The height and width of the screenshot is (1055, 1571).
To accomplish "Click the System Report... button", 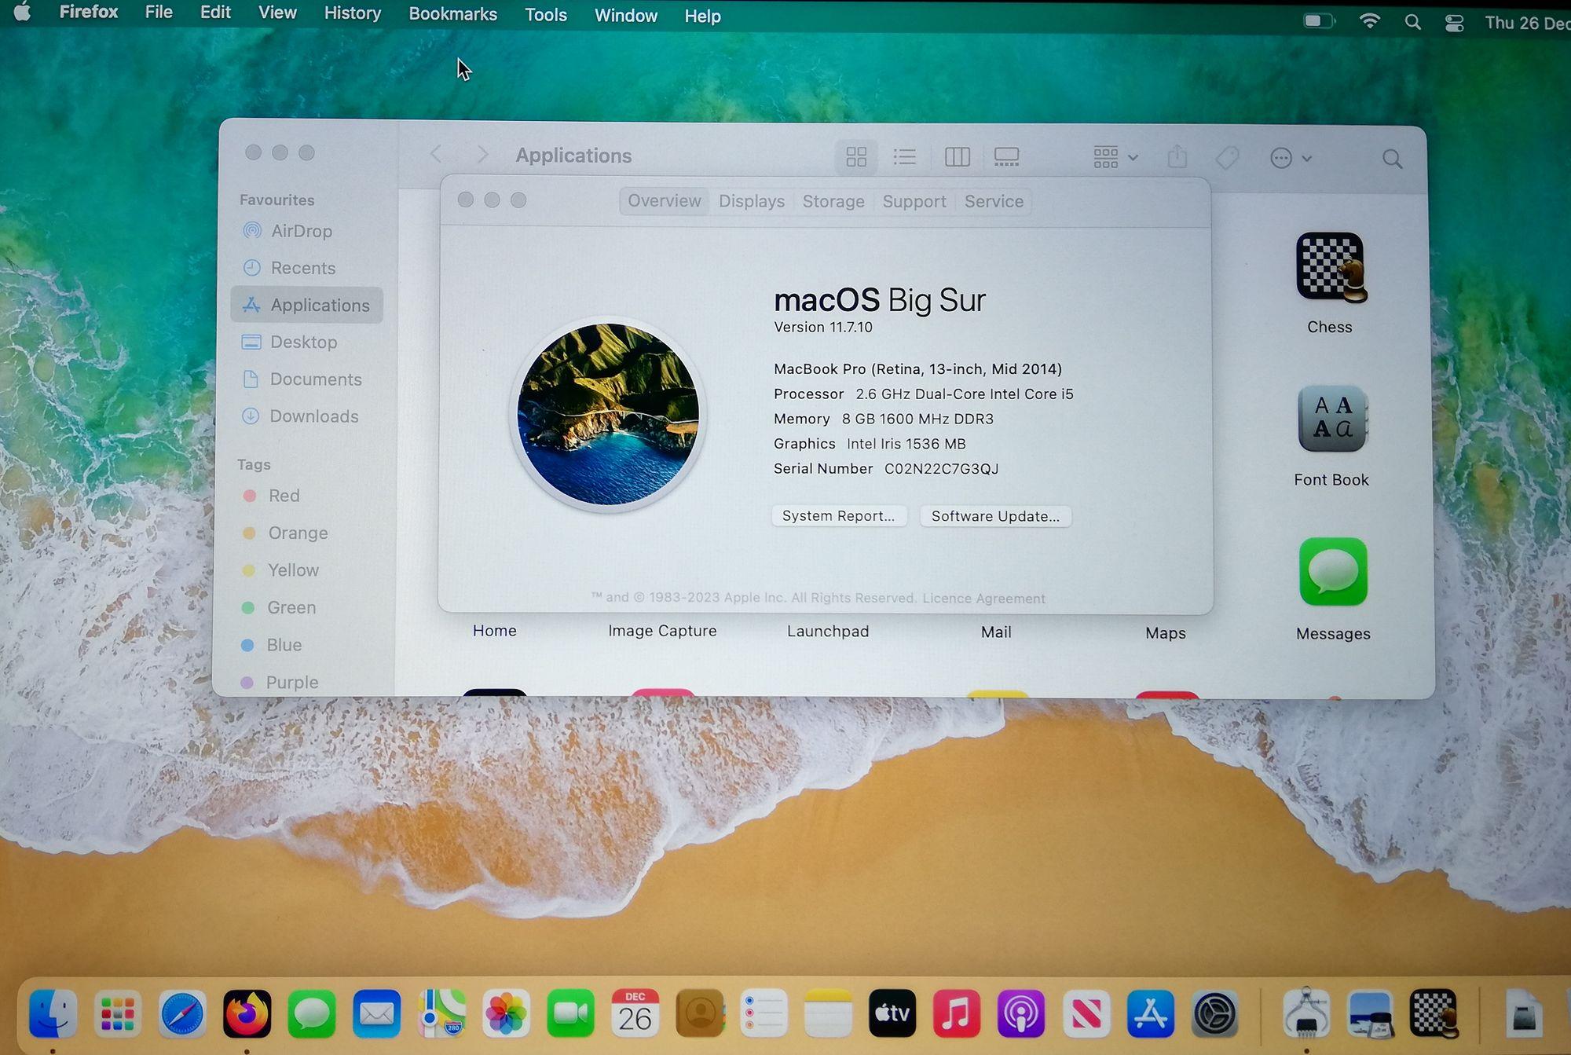I will 839,515.
